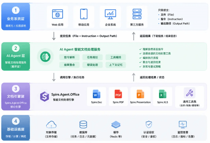Click the 返回处理结果 / 状态 label
Image resolution: width=210 pixels, height=143 pixels.
point(152,77)
